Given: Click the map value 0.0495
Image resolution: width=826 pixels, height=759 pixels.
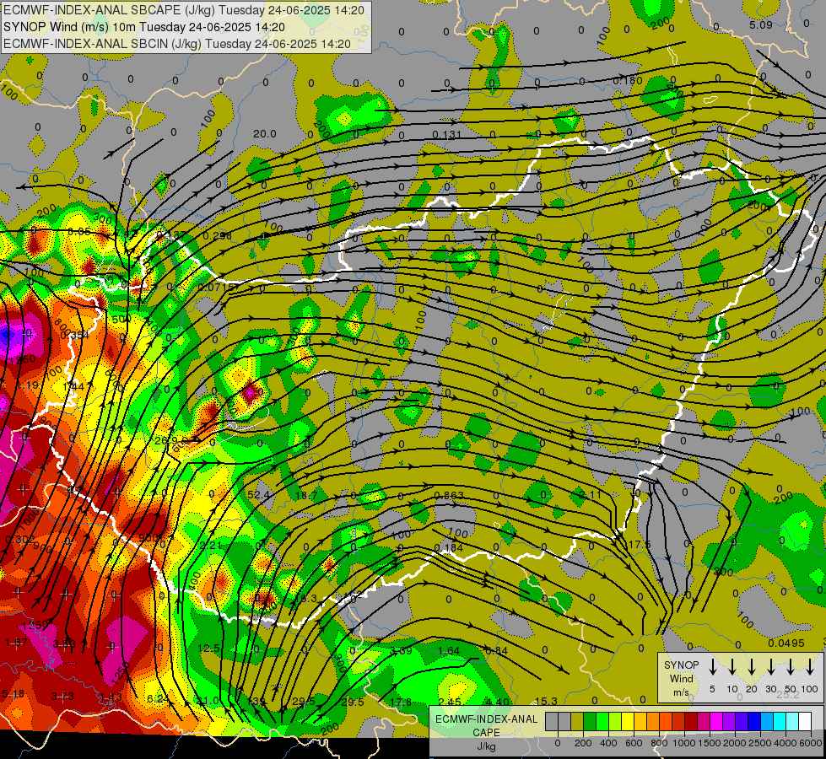Looking at the screenshot, I should 786,643.
